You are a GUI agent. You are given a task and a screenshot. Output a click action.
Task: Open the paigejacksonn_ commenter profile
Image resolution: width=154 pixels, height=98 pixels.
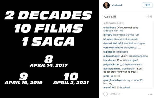click(x=112, y=65)
